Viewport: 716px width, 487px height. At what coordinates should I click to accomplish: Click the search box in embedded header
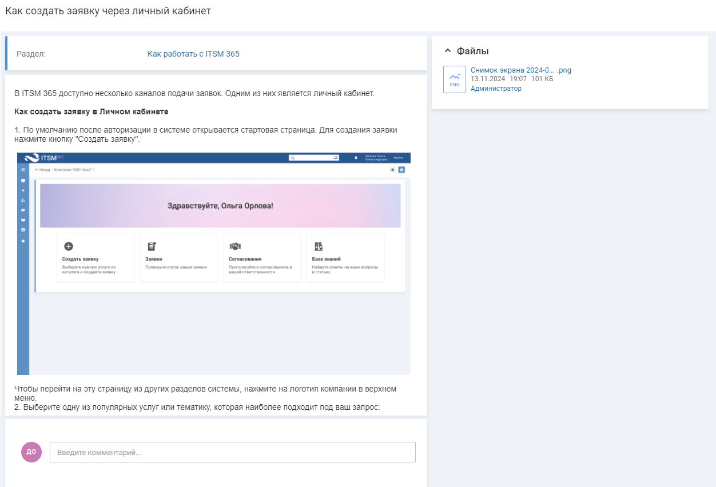coord(310,158)
